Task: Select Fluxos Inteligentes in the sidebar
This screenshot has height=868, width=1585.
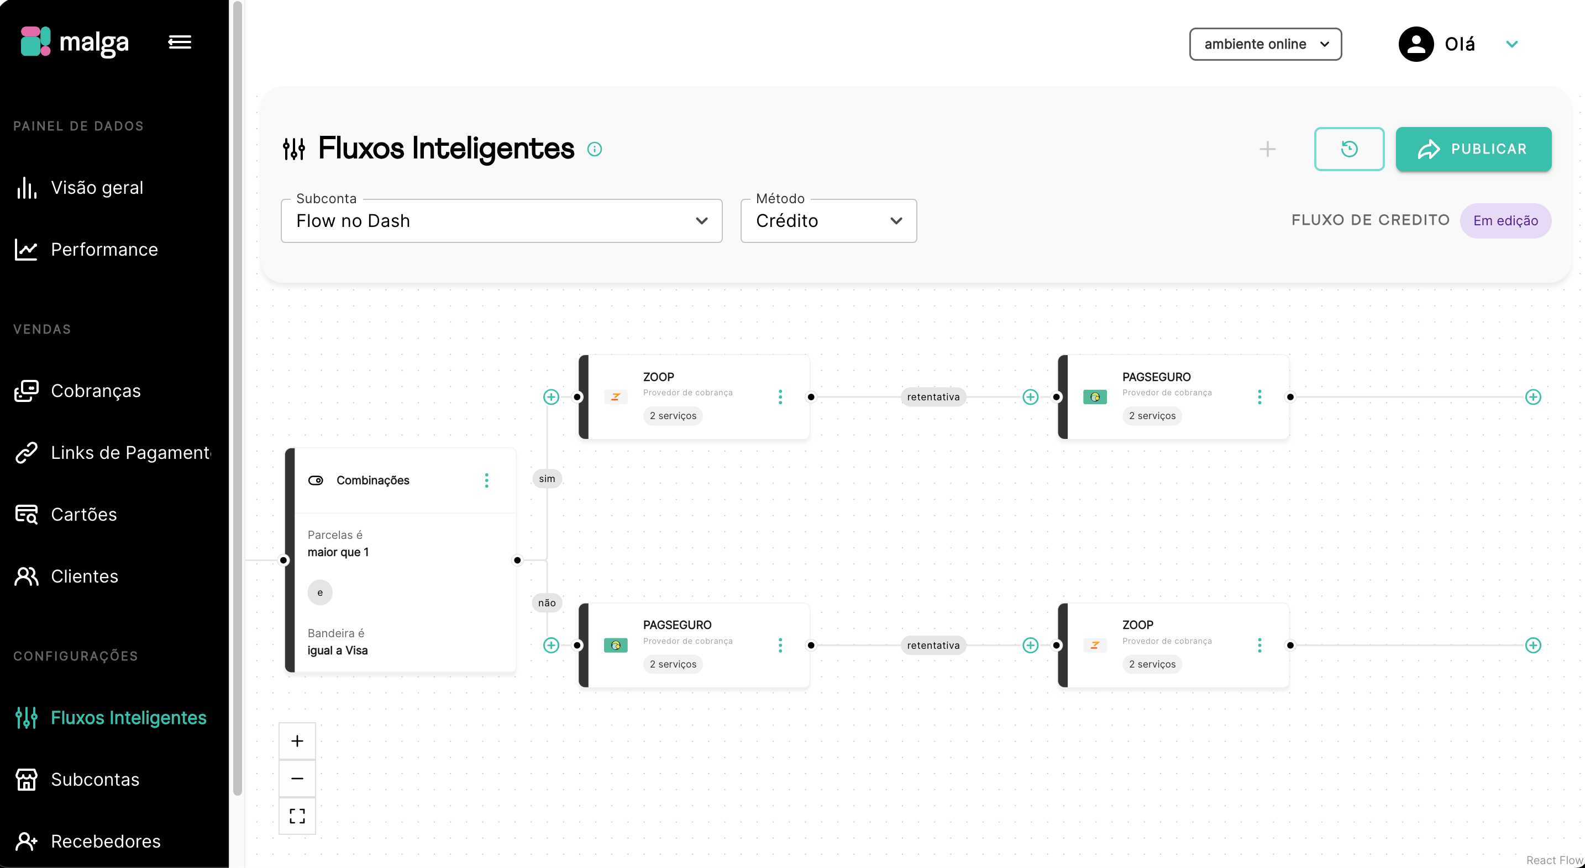Action: (128, 717)
